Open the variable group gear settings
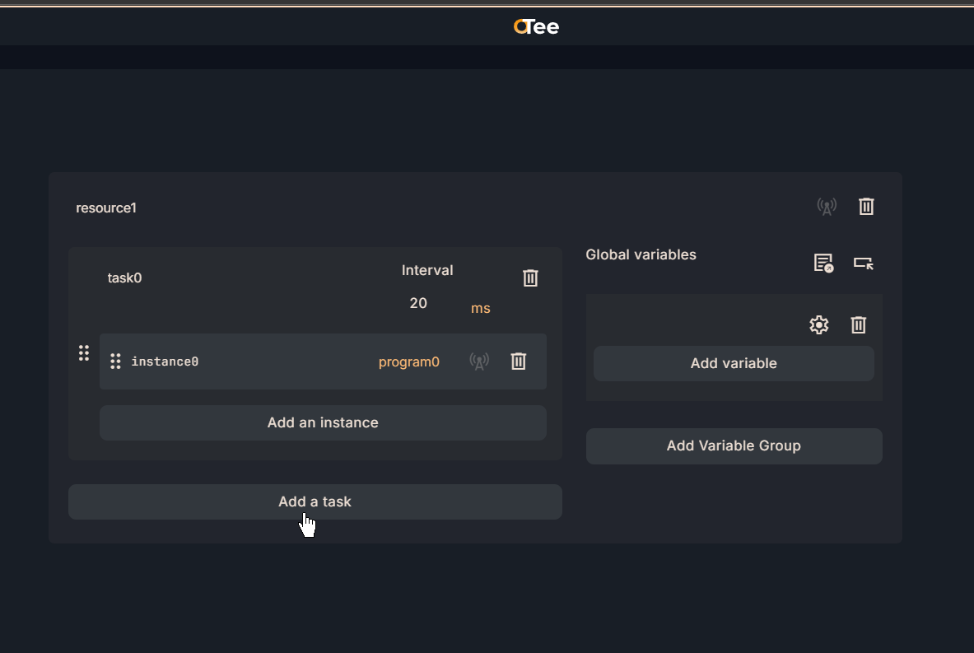Image resolution: width=974 pixels, height=653 pixels. (818, 325)
